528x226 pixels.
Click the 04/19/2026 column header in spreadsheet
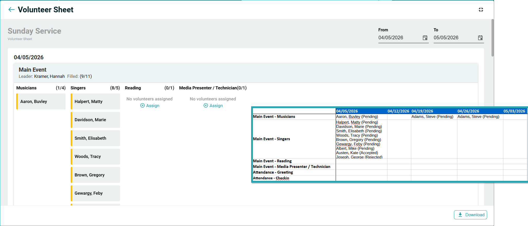point(422,111)
